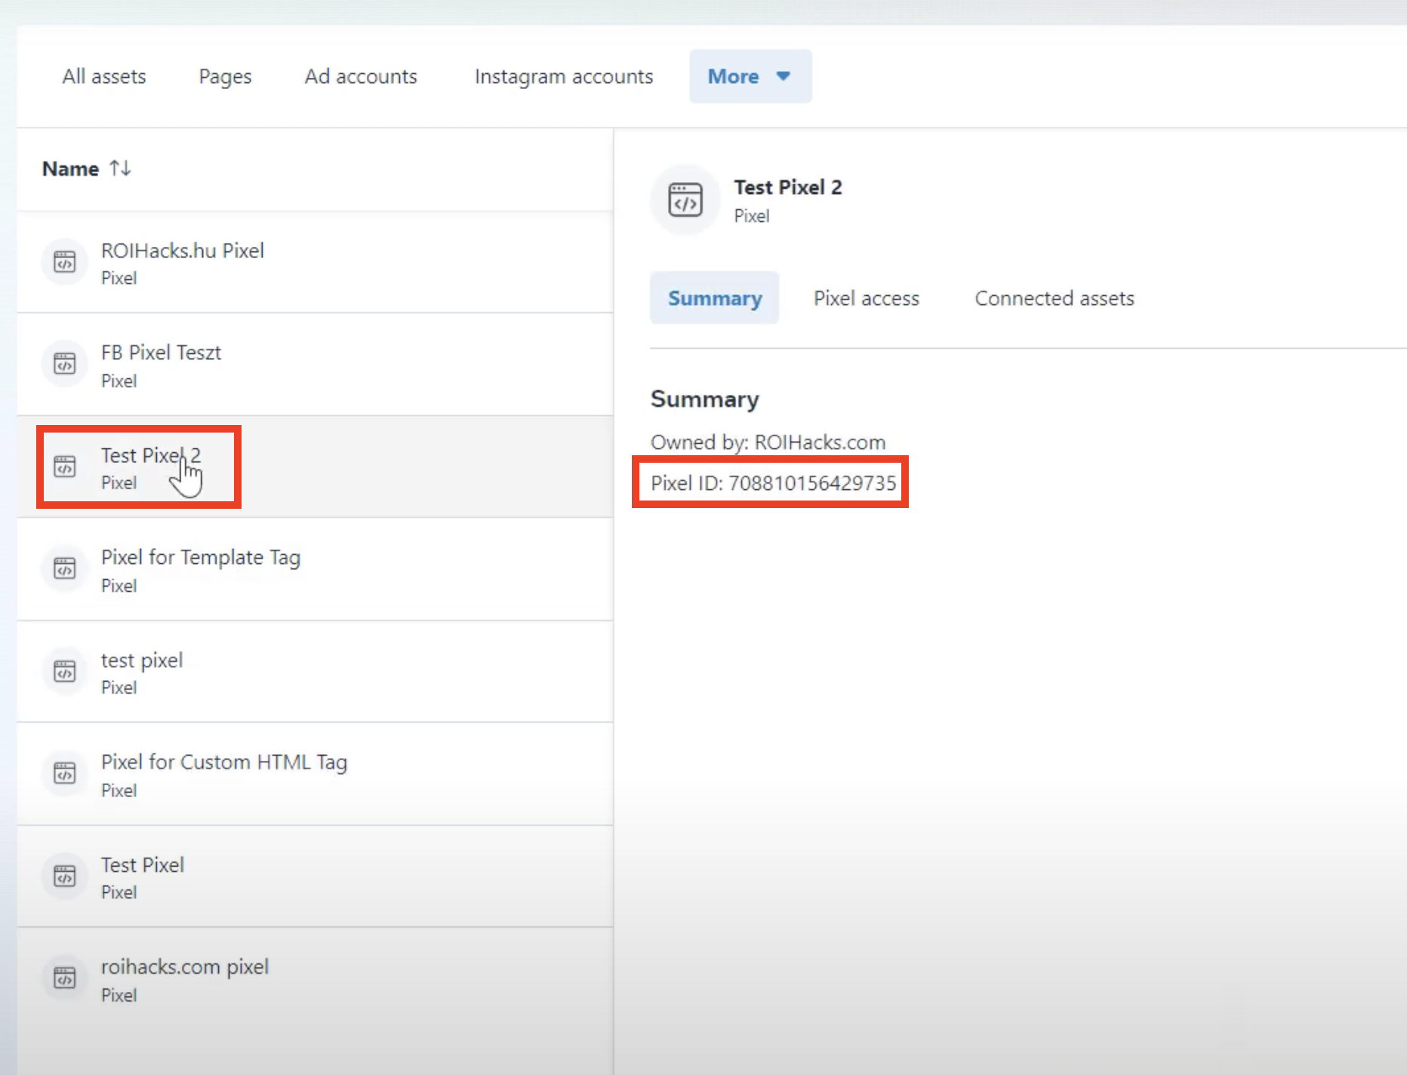1407x1075 pixels.
Task: Click the Pixel ID 708810156429735 text
Action: [x=774, y=483]
